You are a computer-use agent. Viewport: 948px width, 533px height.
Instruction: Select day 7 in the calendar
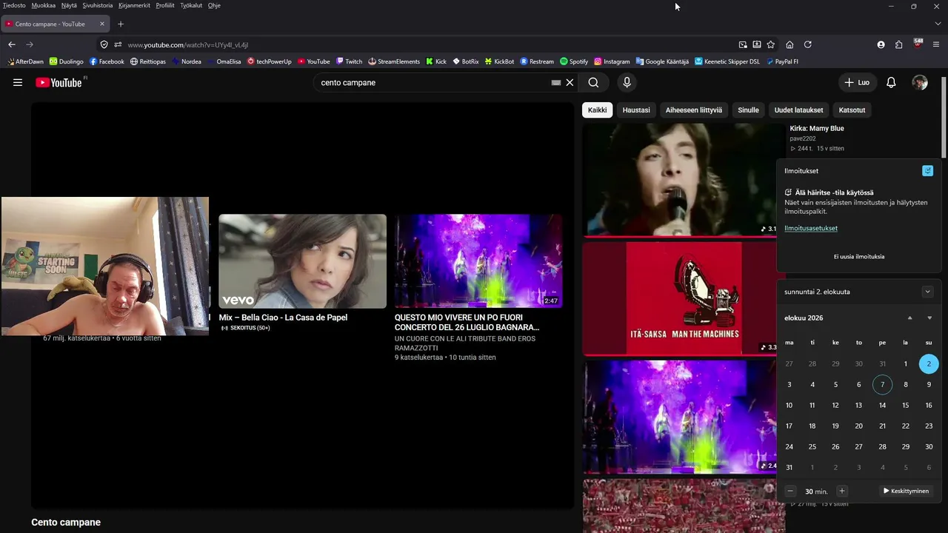[882, 384]
